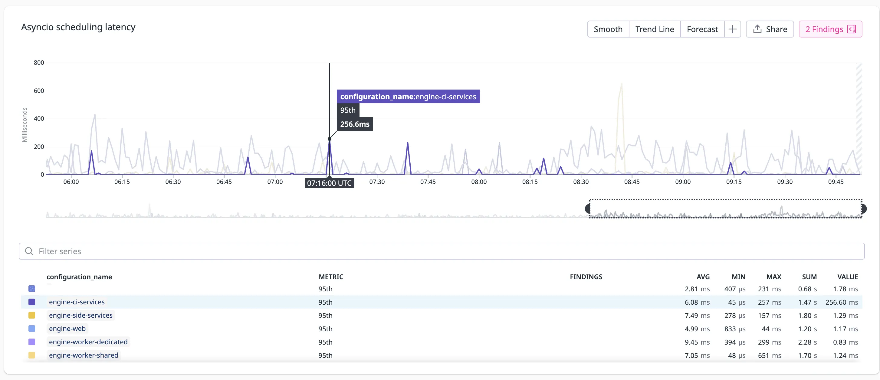Toggle the engine-side-services yellow swatch

tap(32, 316)
